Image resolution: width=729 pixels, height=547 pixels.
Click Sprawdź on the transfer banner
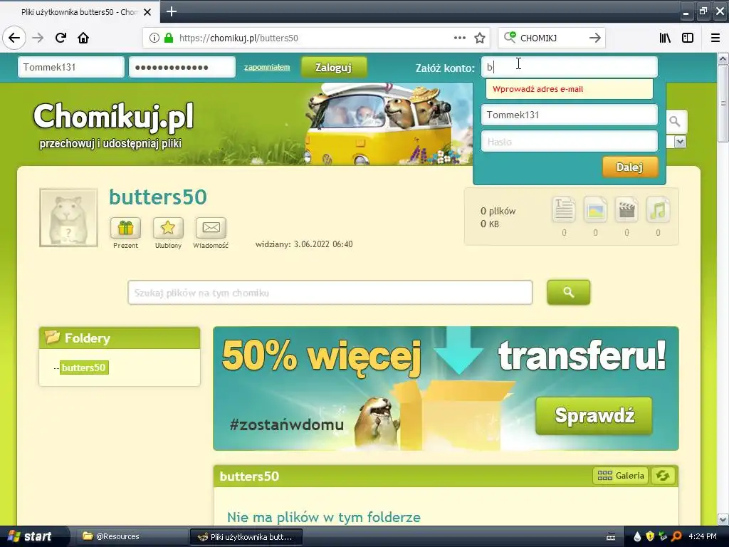pos(594,415)
